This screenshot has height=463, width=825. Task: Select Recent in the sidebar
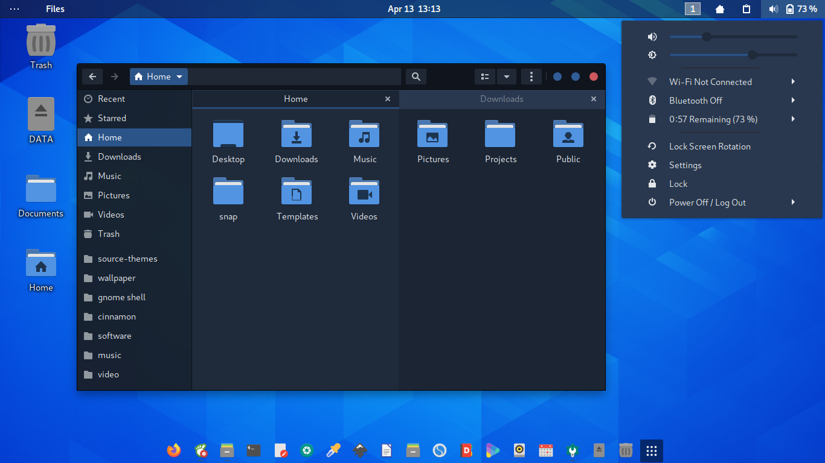[x=134, y=99]
